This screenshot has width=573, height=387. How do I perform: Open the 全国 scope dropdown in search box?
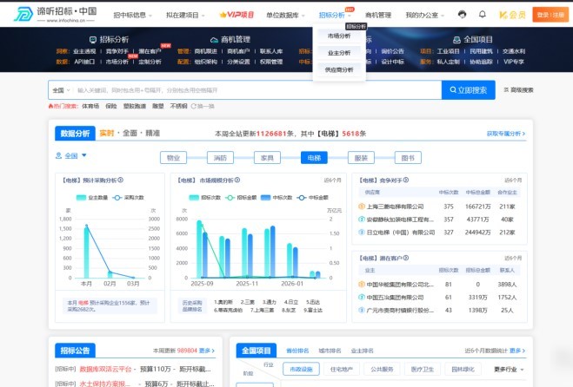pyautogui.click(x=59, y=90)
